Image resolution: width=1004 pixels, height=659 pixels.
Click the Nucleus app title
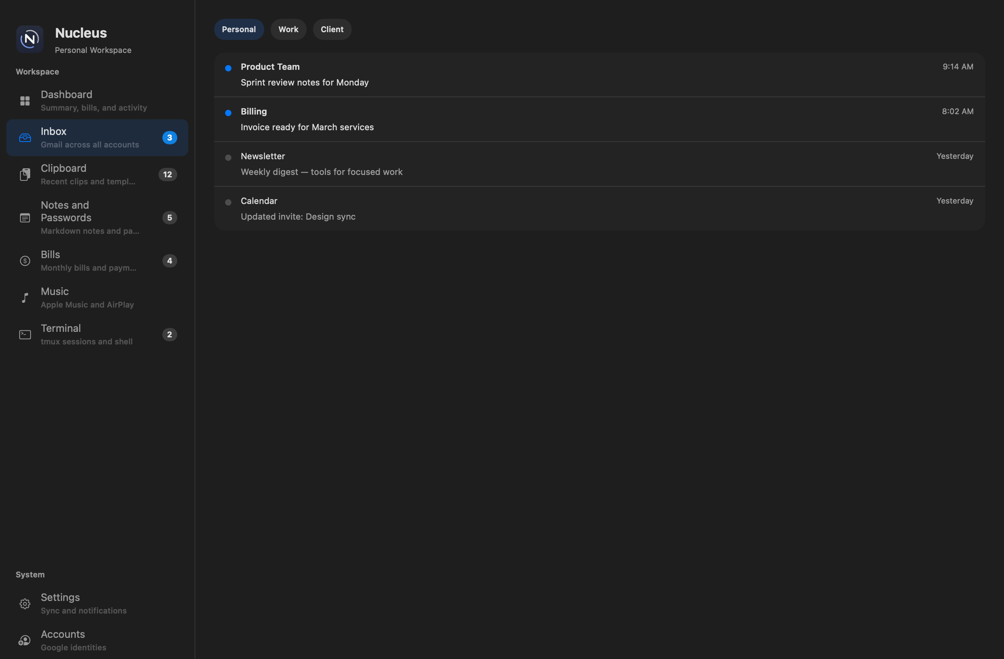tap(81, 33)
